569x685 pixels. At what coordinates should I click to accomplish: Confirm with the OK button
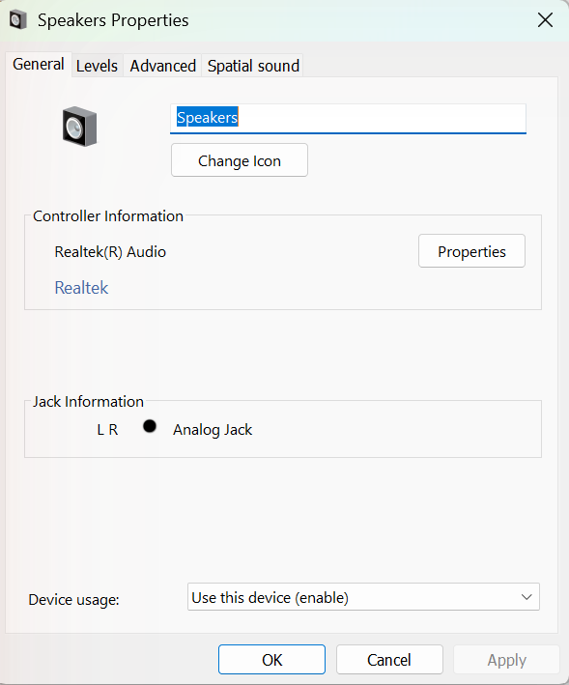click(272, 660)
